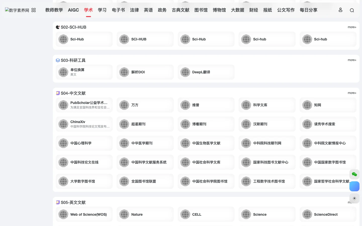Open the 工程数字技术图书馆 card
Viewport: 362px width, 226px height.
pos(267,181)
